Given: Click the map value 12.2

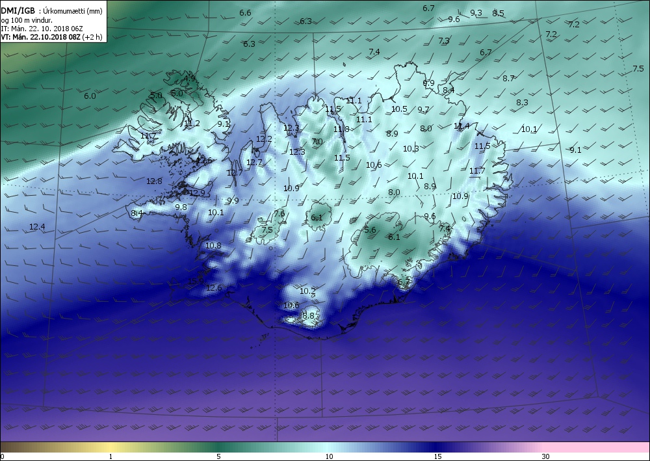Looking at the screenshot, I should [264, 139].
